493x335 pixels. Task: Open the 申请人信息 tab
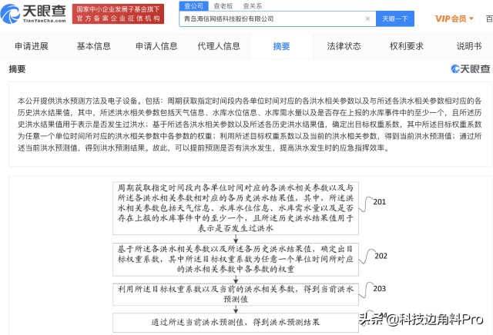click(156, 46)
